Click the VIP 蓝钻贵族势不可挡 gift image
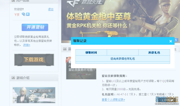180x106 pixels. [81, 68]
